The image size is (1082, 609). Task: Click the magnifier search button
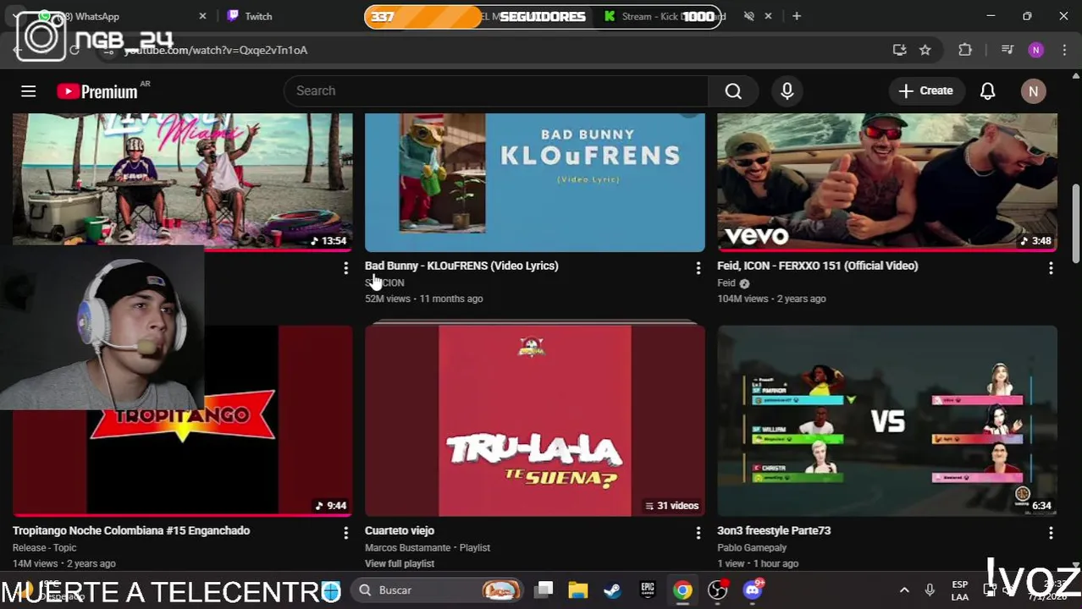tap(733, 91)
